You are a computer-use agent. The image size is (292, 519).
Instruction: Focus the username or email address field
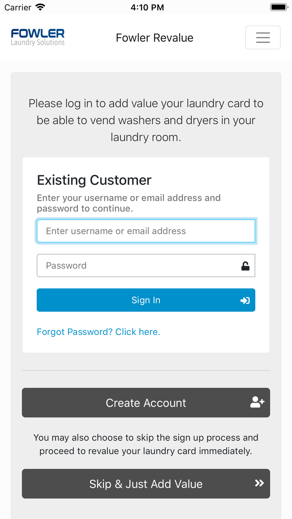tap(146, 231)
